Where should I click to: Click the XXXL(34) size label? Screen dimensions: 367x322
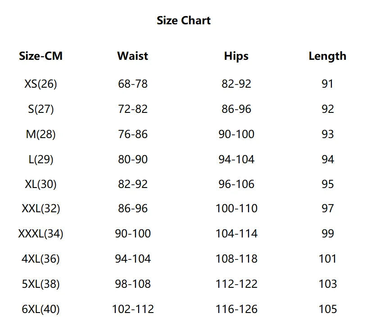(x=41, y=234)
